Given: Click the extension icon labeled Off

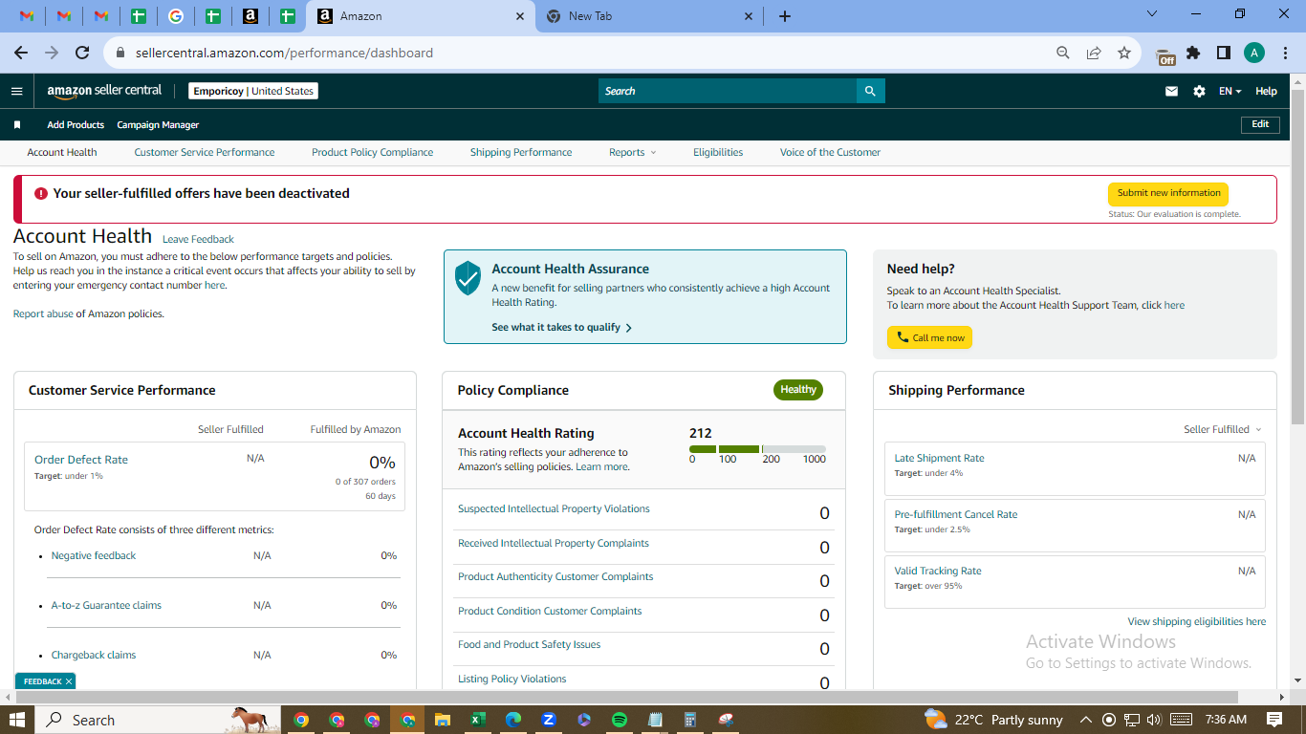Looking at the screenshot, I should point(1165,56).
